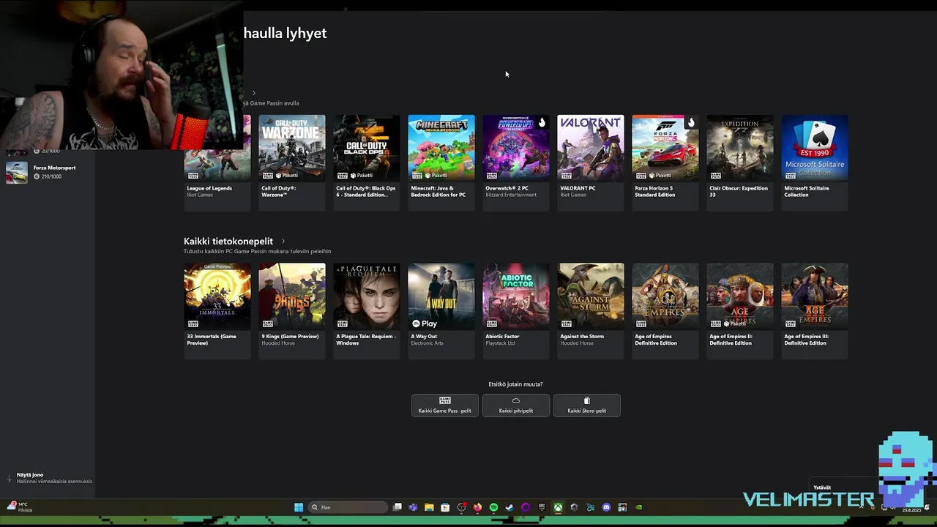This screenshot has width=937, height=527.
Task: Open the Overwatch 2 PC title text
Action: tap(507, 188)
